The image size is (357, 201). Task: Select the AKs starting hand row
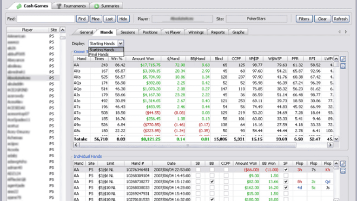pos(203,71)
